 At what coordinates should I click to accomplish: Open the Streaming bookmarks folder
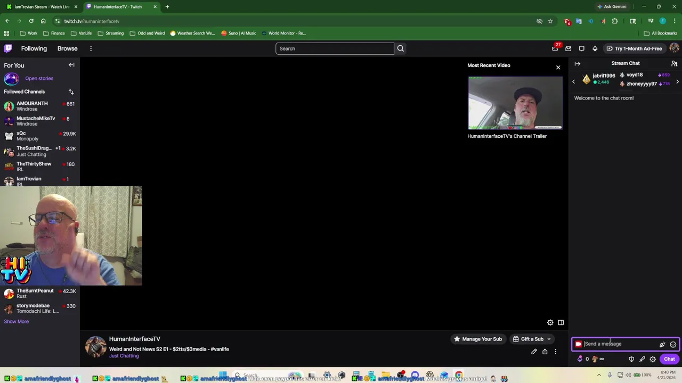click(110, 33)
